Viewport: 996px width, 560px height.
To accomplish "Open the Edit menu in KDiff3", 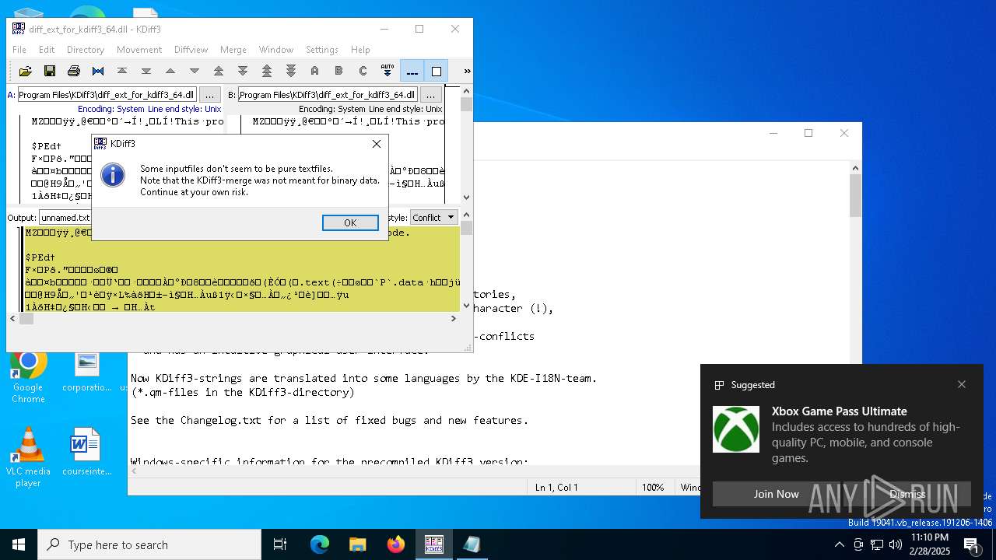I will click(x=47, y=49).
